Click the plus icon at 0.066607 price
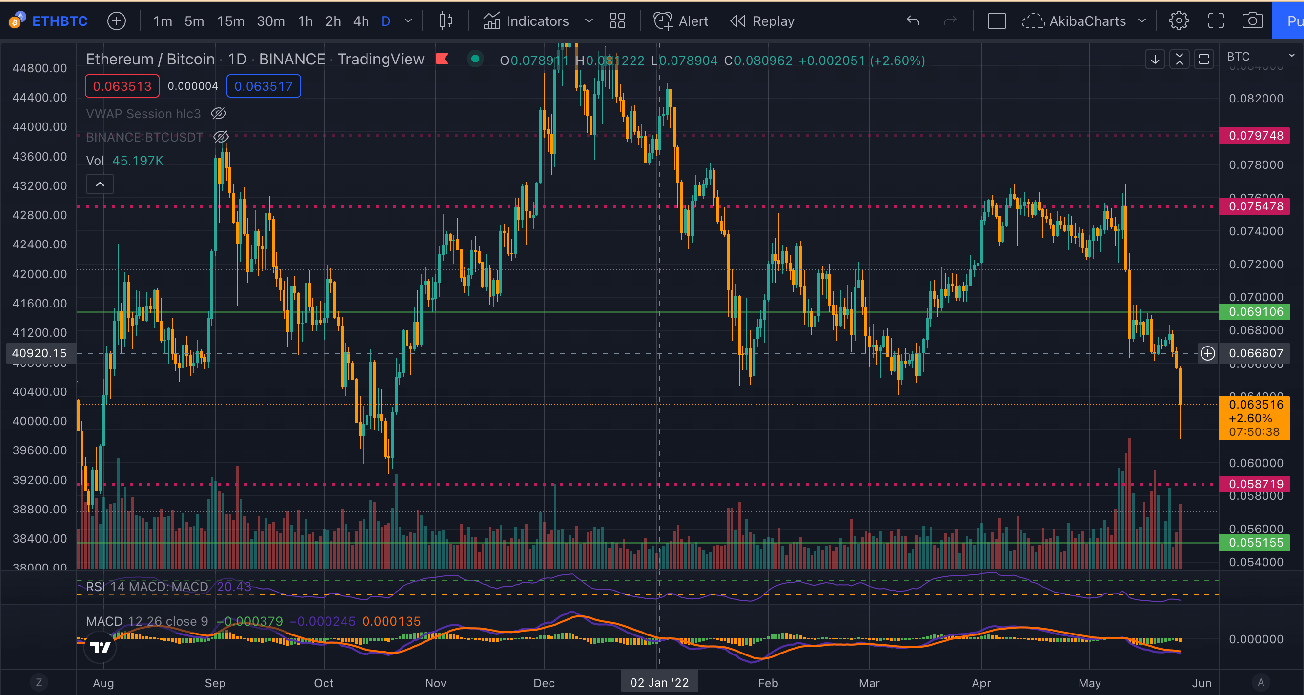The image size is (1304, 695). point(1208,353)
